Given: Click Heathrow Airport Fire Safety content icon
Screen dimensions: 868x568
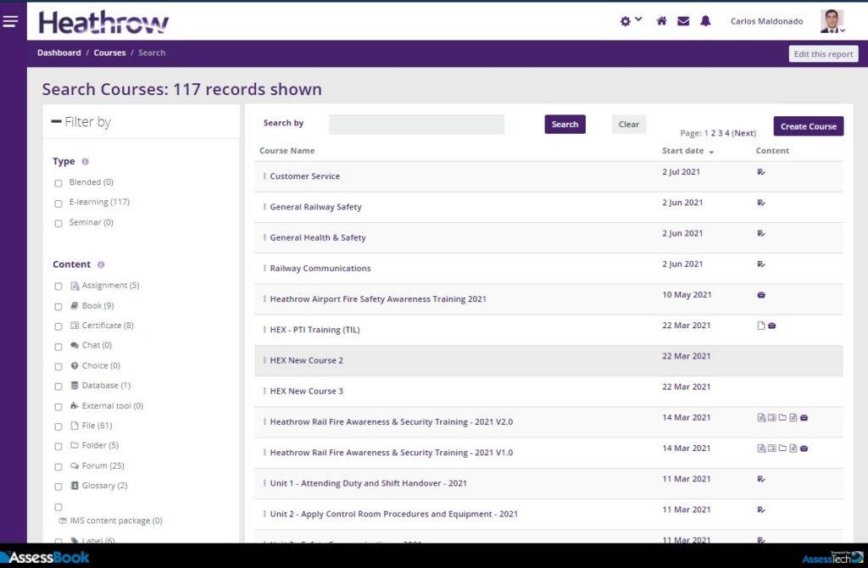Looking at the screenshot, I should [x=761, y=295].
